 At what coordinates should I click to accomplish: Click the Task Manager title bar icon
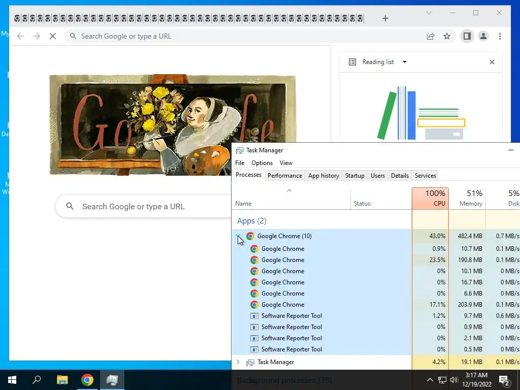click(x=240, y=150)
